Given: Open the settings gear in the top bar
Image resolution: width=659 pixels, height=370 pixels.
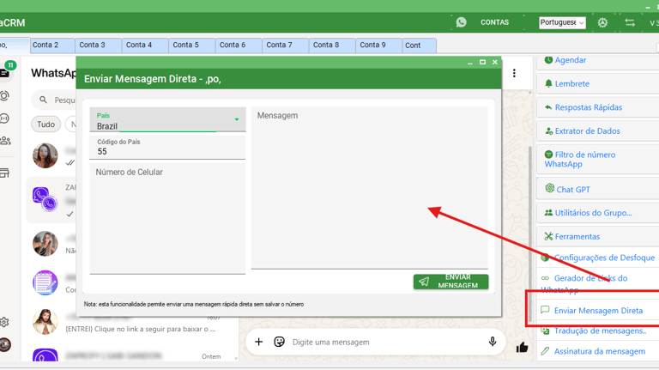Looking at the screenshot, I should (x=602, y=22).
